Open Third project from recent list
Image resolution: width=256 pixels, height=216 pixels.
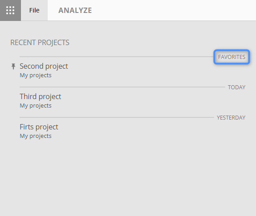tap(40, 96)
